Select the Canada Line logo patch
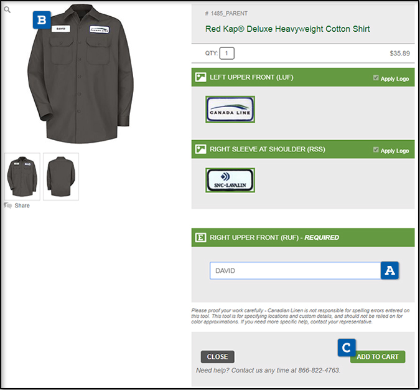Screen dimensions: 420x390 click(230, 110)
